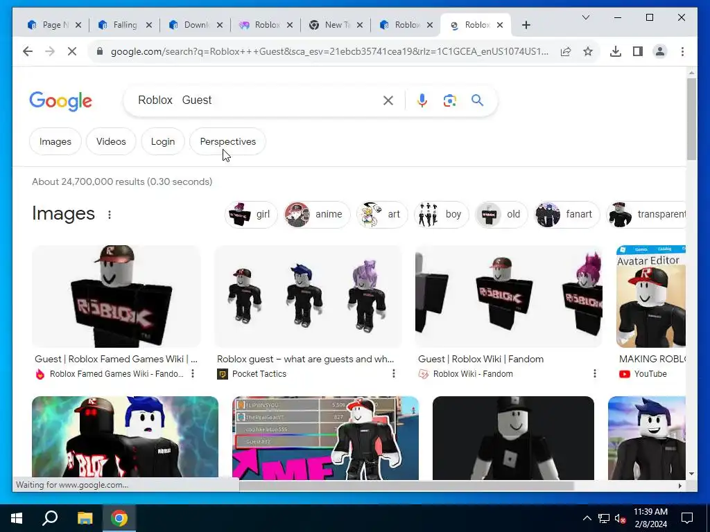The height and width of the screenshot is (532, 710).
Task: Select the Login filter chip
Action: click(163, 141)
